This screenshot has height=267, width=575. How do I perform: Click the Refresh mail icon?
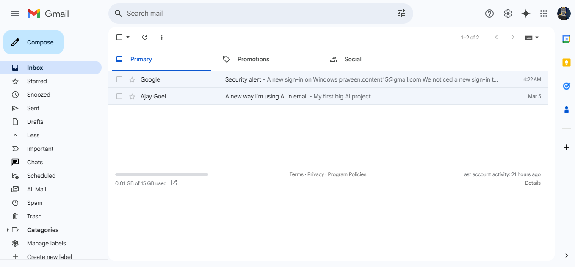click(145, 37)
